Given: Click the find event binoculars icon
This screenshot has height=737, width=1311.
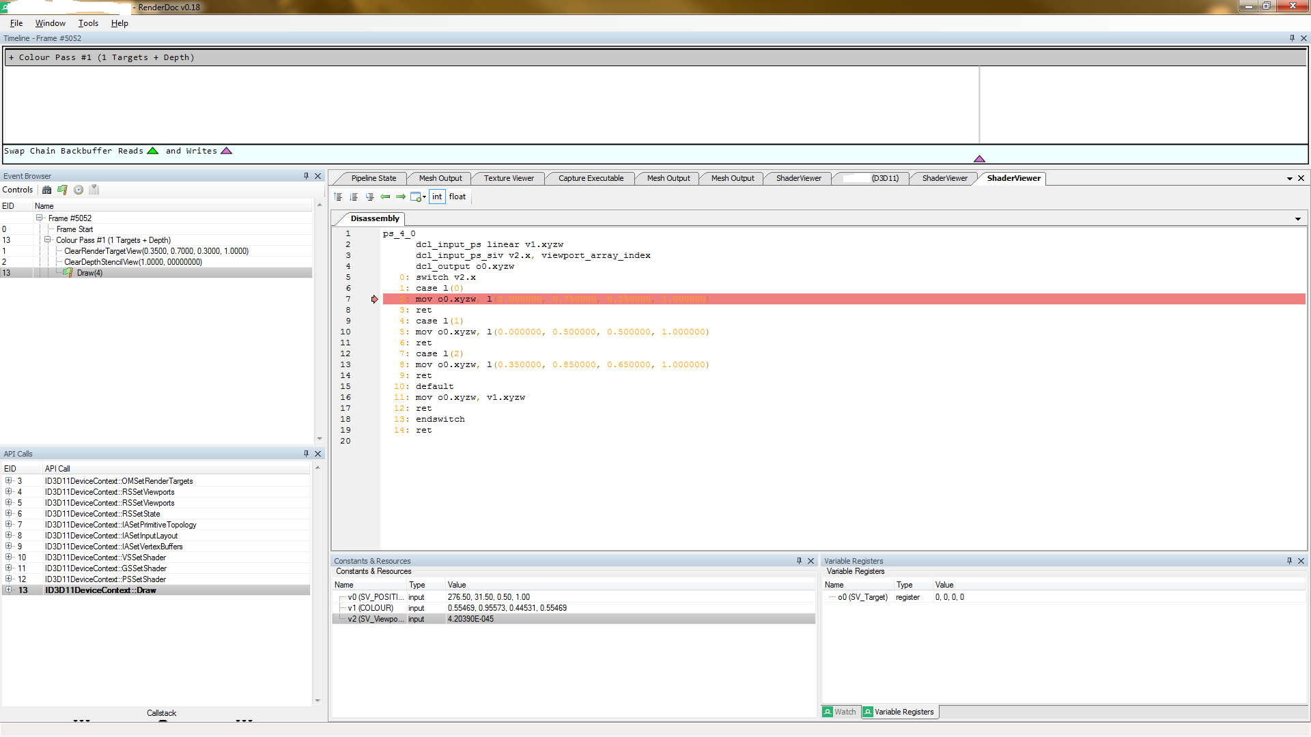Looking at the screenshot, I should (46, 190).
